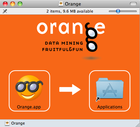Open the Applications folder shortcut icon
140x127 pixels.
109,90
